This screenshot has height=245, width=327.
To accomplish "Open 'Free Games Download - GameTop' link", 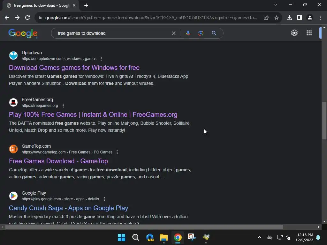I will [x=58, y=161].
